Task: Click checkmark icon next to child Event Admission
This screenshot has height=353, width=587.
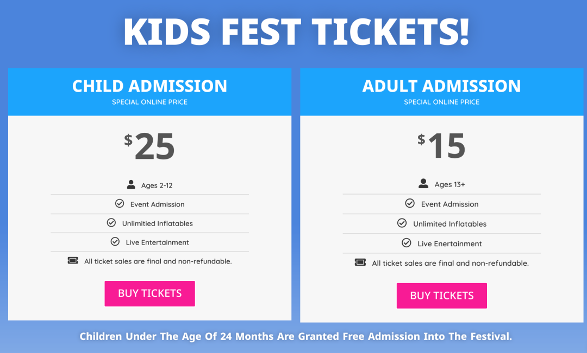Action: 120,203
